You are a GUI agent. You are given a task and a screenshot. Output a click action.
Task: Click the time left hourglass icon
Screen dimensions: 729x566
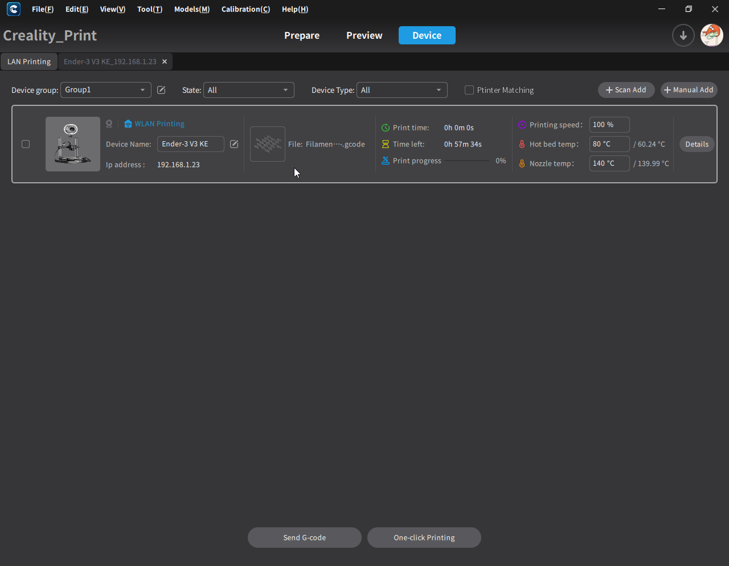(386, 144)
